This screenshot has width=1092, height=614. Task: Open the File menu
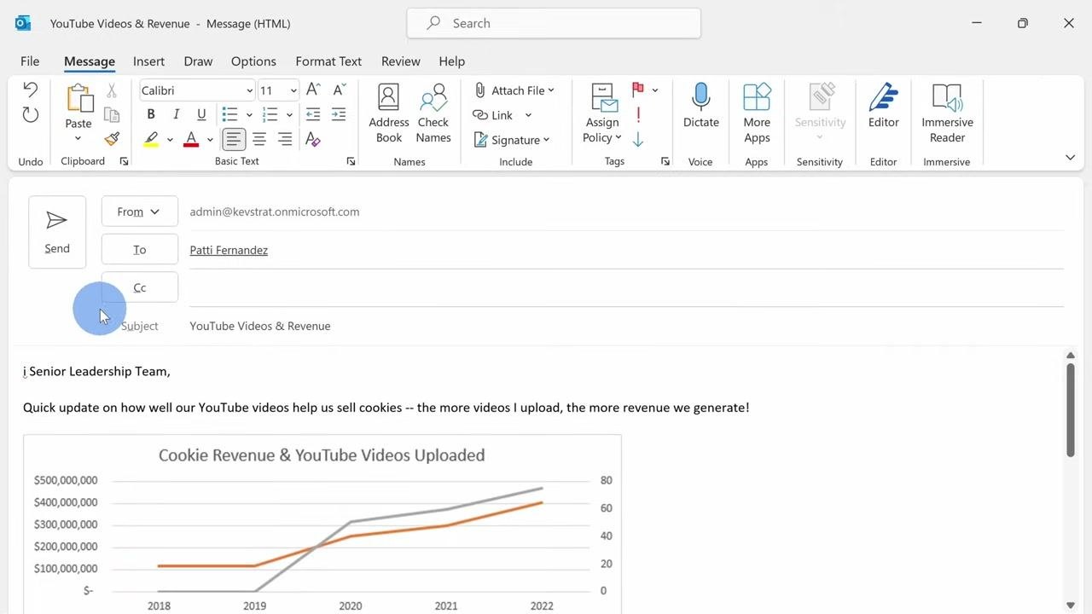(x=30, y=61)
